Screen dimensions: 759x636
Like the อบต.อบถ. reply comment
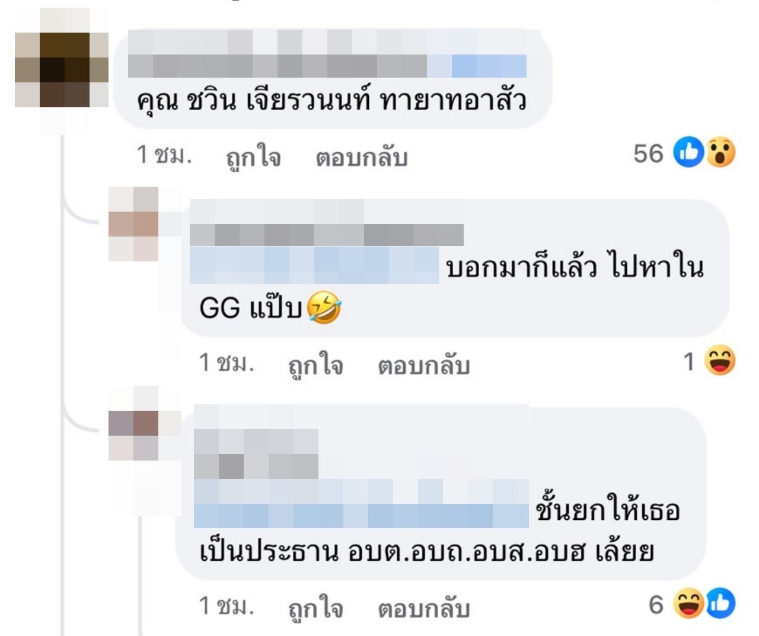coord(315,608)
